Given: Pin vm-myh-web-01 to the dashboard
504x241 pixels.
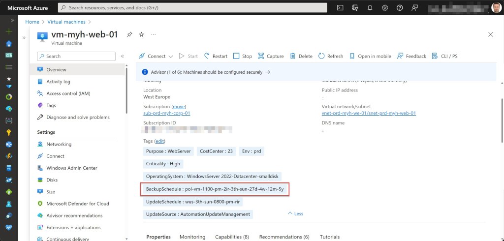Looking at the screenshot, I should click(x=129, y=34).
